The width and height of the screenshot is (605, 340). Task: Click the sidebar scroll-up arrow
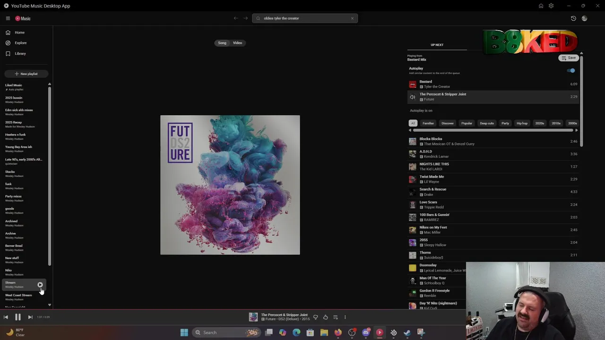[50, 85]
